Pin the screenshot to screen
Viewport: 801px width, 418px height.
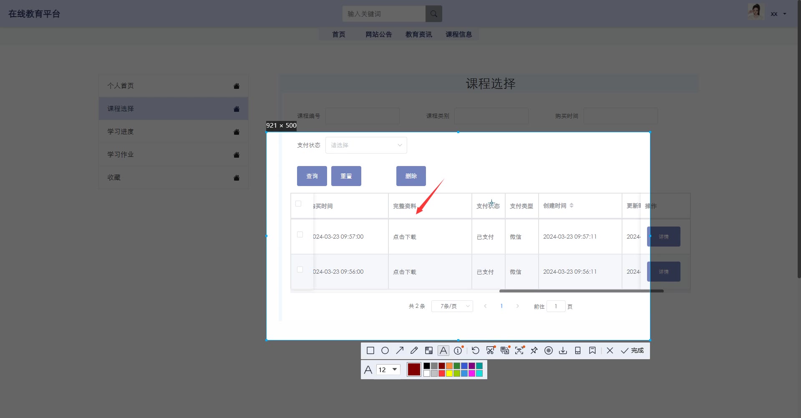534,350
